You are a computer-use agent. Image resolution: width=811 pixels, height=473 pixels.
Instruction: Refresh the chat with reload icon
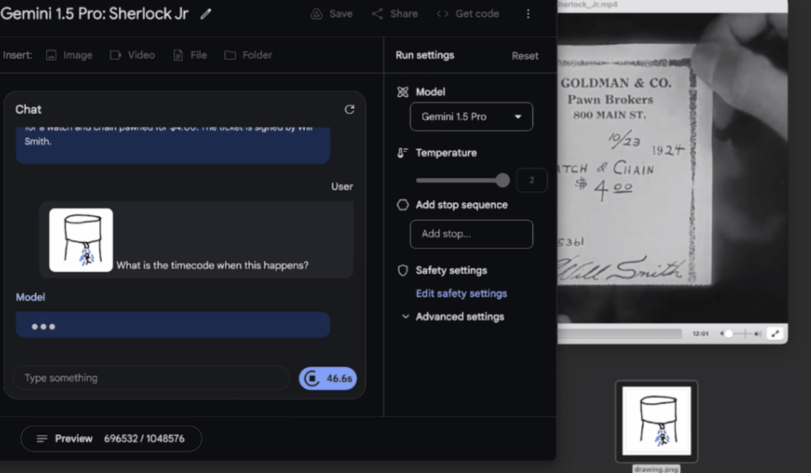point(349,109)
